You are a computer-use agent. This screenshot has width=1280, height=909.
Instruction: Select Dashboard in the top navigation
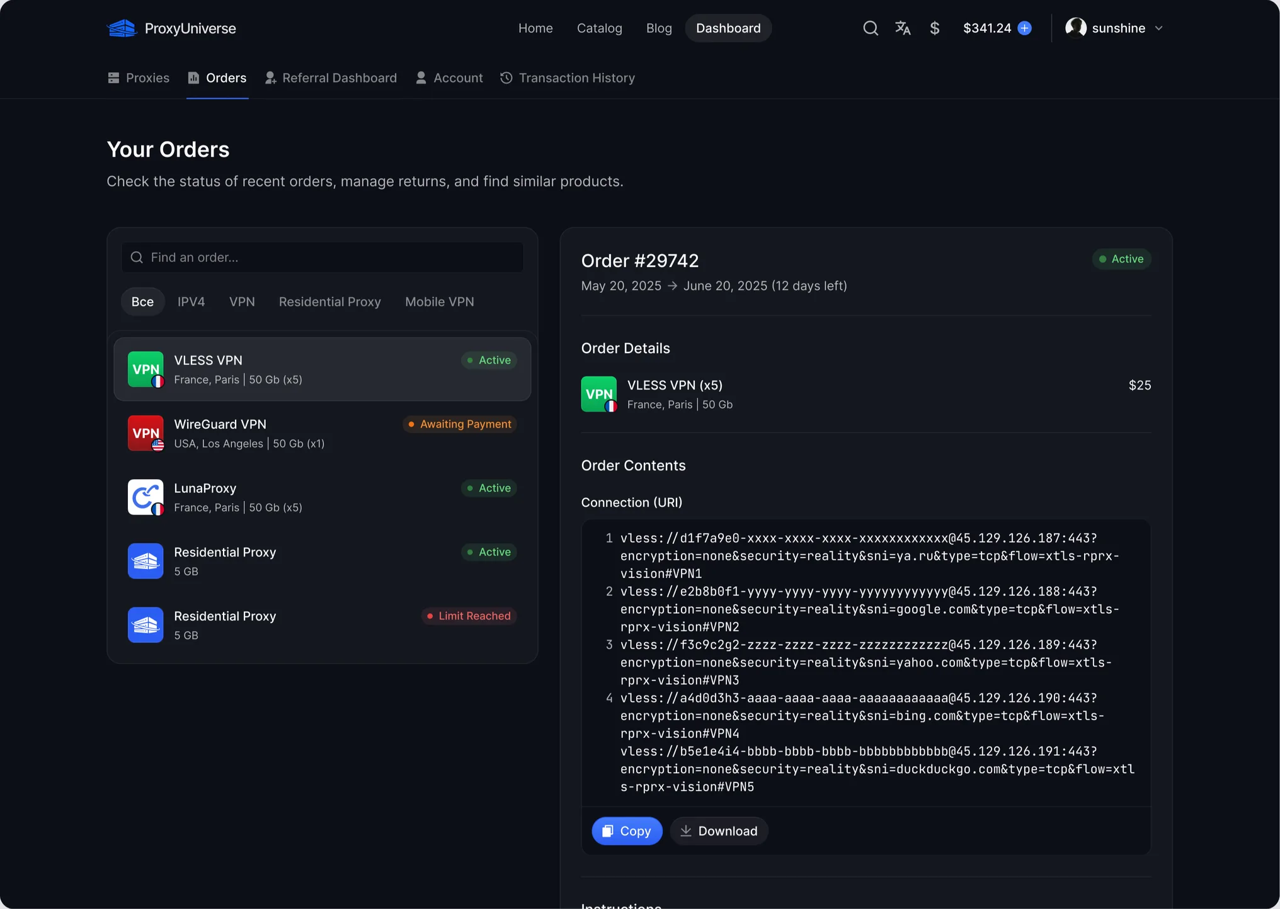click(728, 28)
